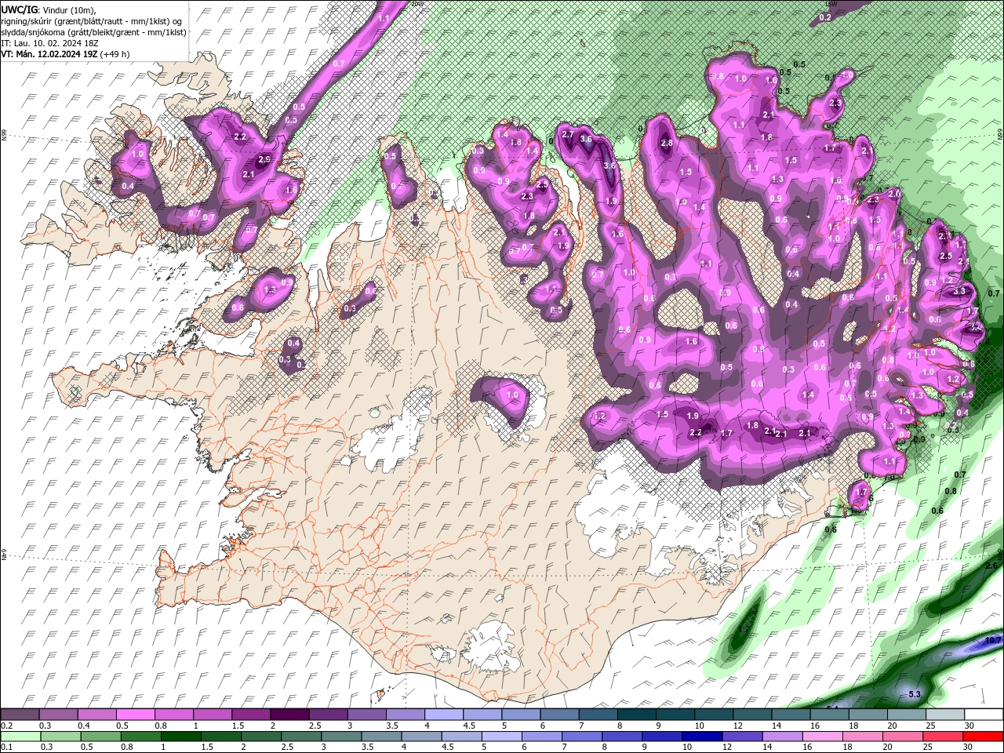Click the 3.3 snowfall value on the east coast

coord(959,291)
